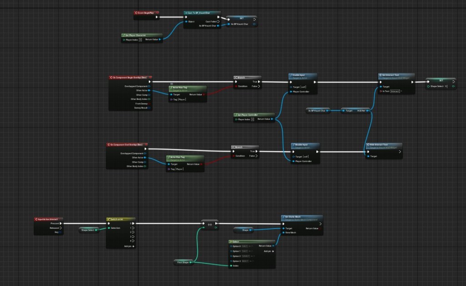Expand the In Text Interact field arrow
The width and height of the screenshot is (466, 286).
(x=401, y=91)
